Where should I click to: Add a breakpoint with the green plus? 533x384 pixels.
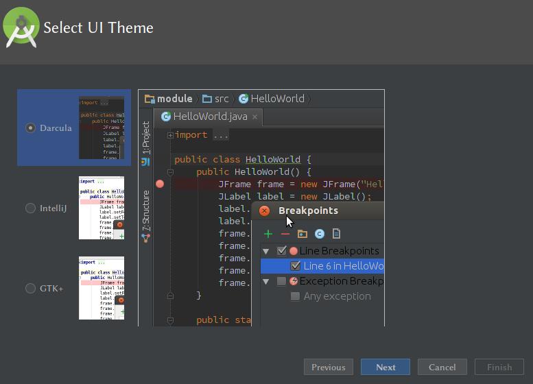pyautogui.click(x=268, y=234)
